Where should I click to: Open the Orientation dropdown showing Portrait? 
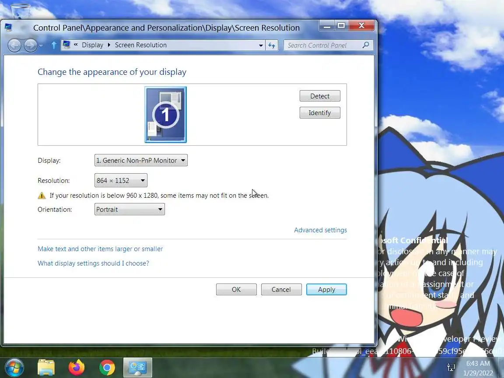[x=129, y=209]
